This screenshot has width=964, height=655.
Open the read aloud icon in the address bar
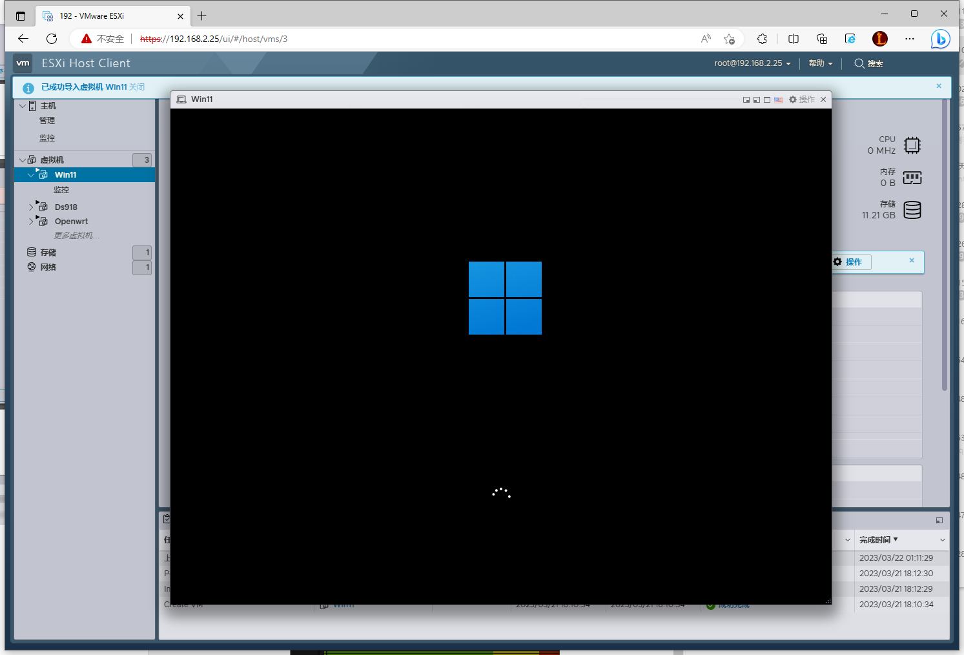click(x=706, y=39)
